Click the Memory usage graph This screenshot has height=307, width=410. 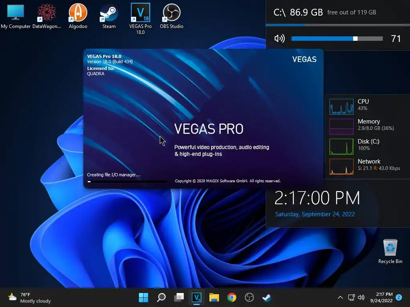click(x=342, y=127)
